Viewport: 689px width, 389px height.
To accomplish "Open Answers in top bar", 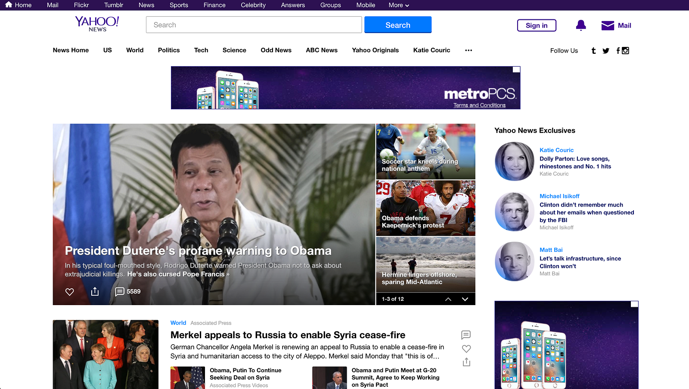I will point(293,5).
